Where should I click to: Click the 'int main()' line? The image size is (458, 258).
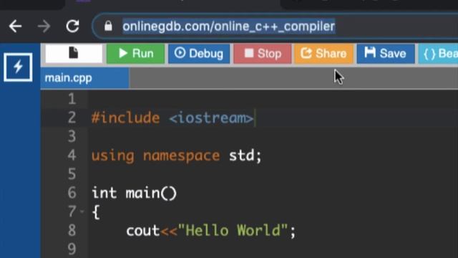point(134,193)
